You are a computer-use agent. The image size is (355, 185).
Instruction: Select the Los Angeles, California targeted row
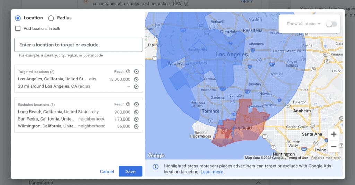point(78,79)
